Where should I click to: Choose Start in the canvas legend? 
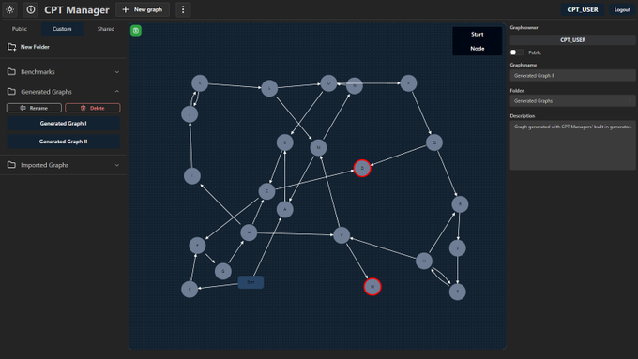pos(477,34)
